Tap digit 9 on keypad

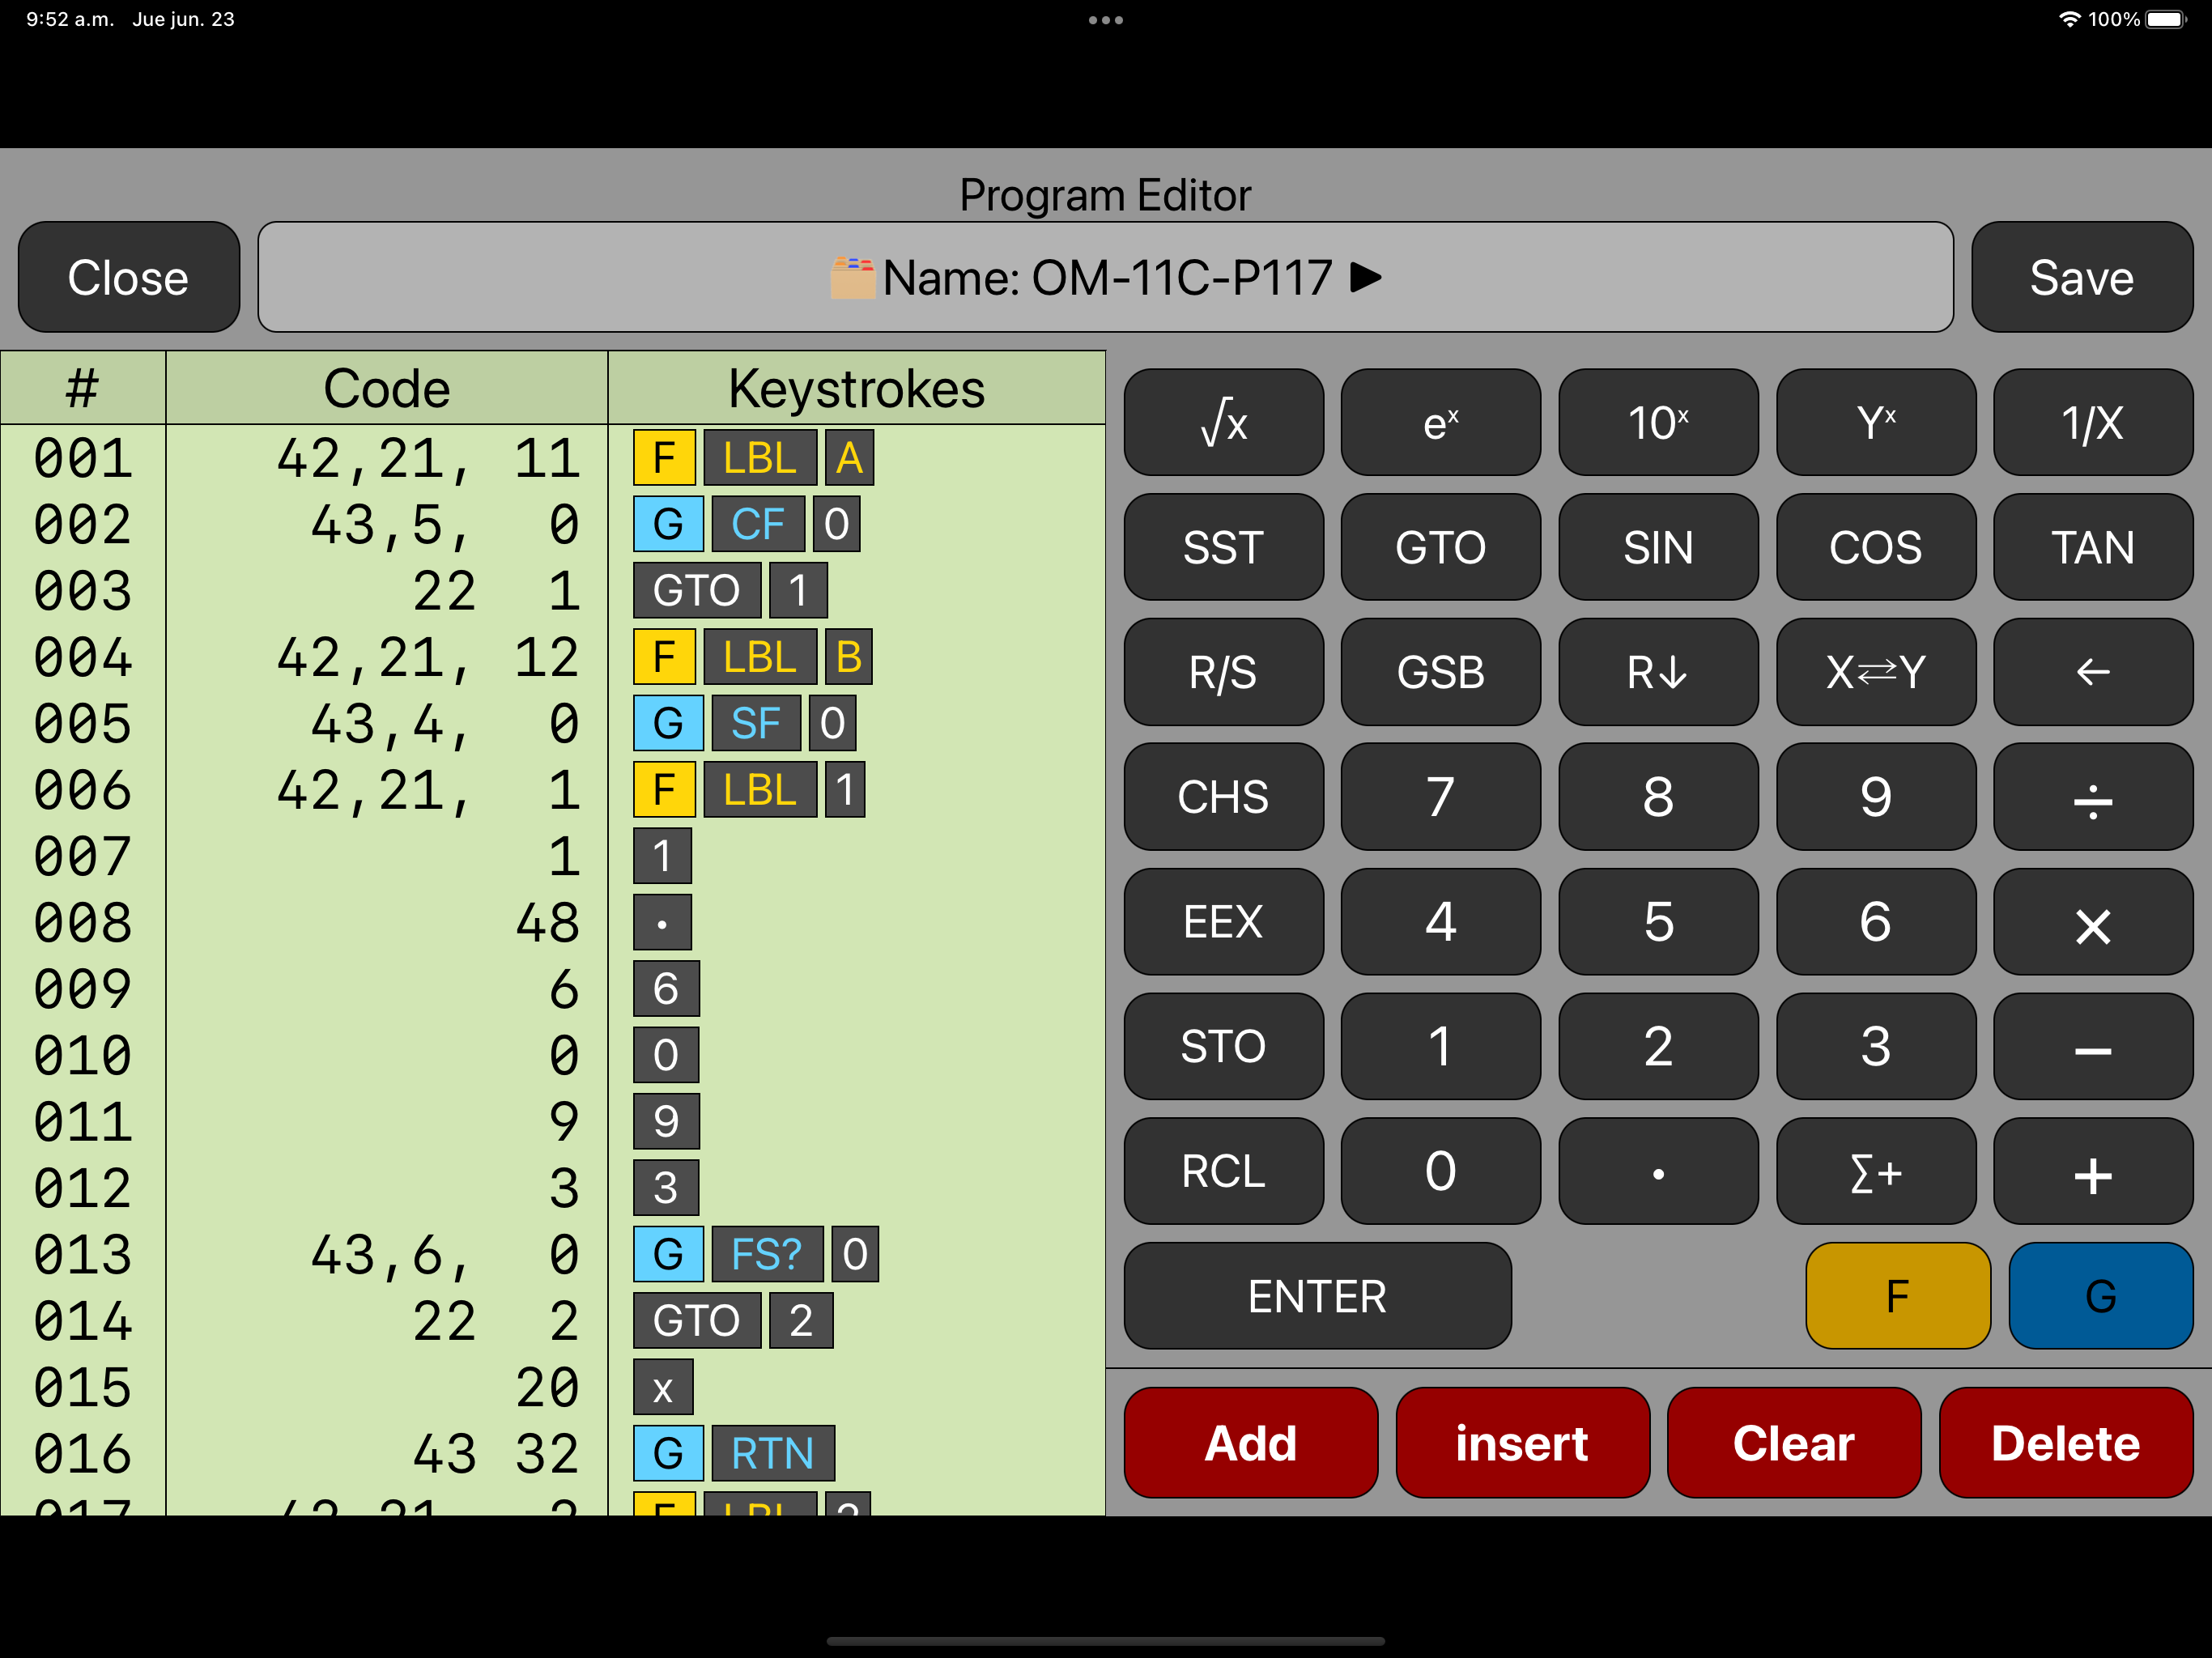click(x=1875, y=797)
